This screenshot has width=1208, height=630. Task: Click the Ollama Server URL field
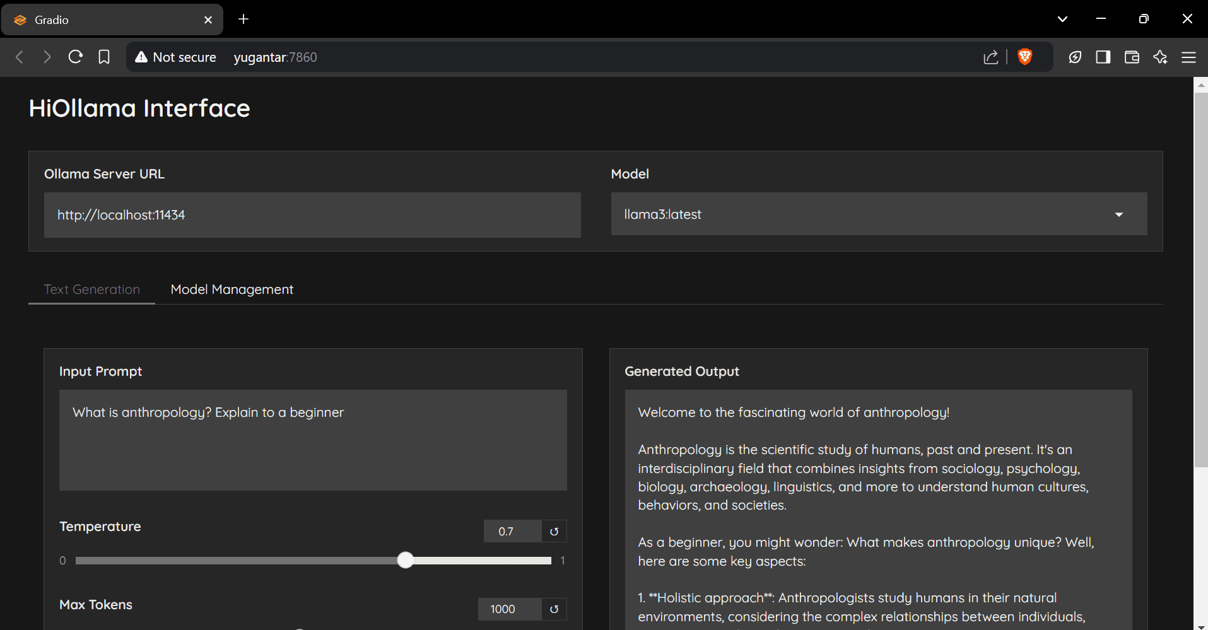coord(312,215)
